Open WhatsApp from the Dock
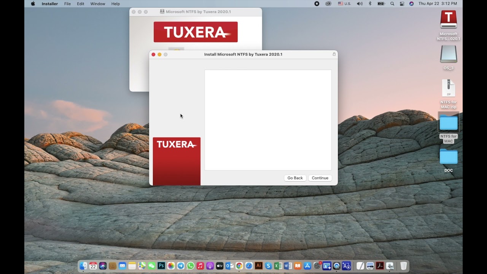The width and height of the screenshot is (487, 274). [x=191, y=266]
